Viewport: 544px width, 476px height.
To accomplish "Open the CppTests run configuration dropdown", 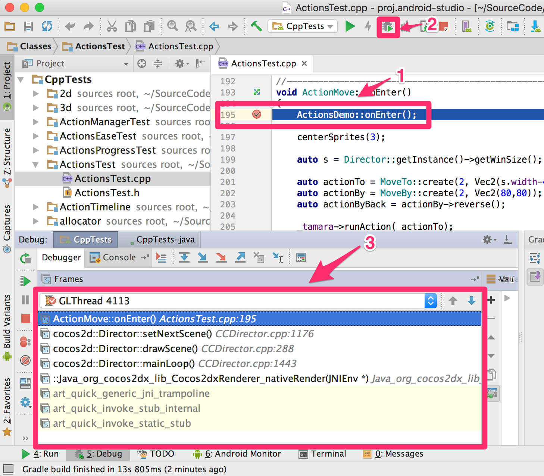I will 303,26.
